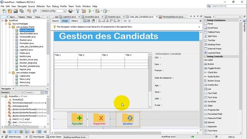
Task: Click the Navigator panel layout icon beside filter
Action: point(46,93)
